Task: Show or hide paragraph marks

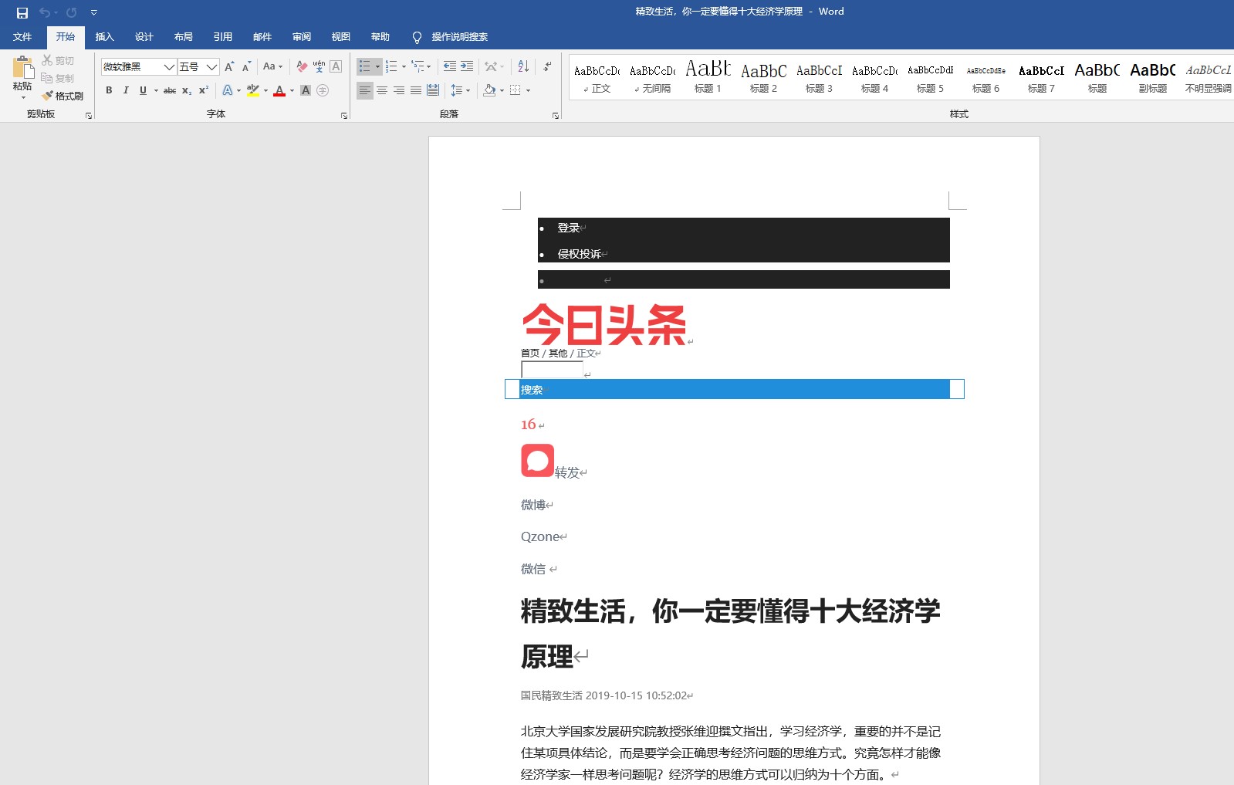Action: click(546, 67)
